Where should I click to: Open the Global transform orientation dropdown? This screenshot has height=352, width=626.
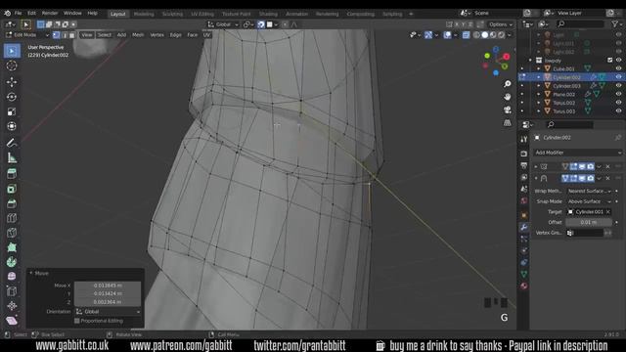[223, 24]
